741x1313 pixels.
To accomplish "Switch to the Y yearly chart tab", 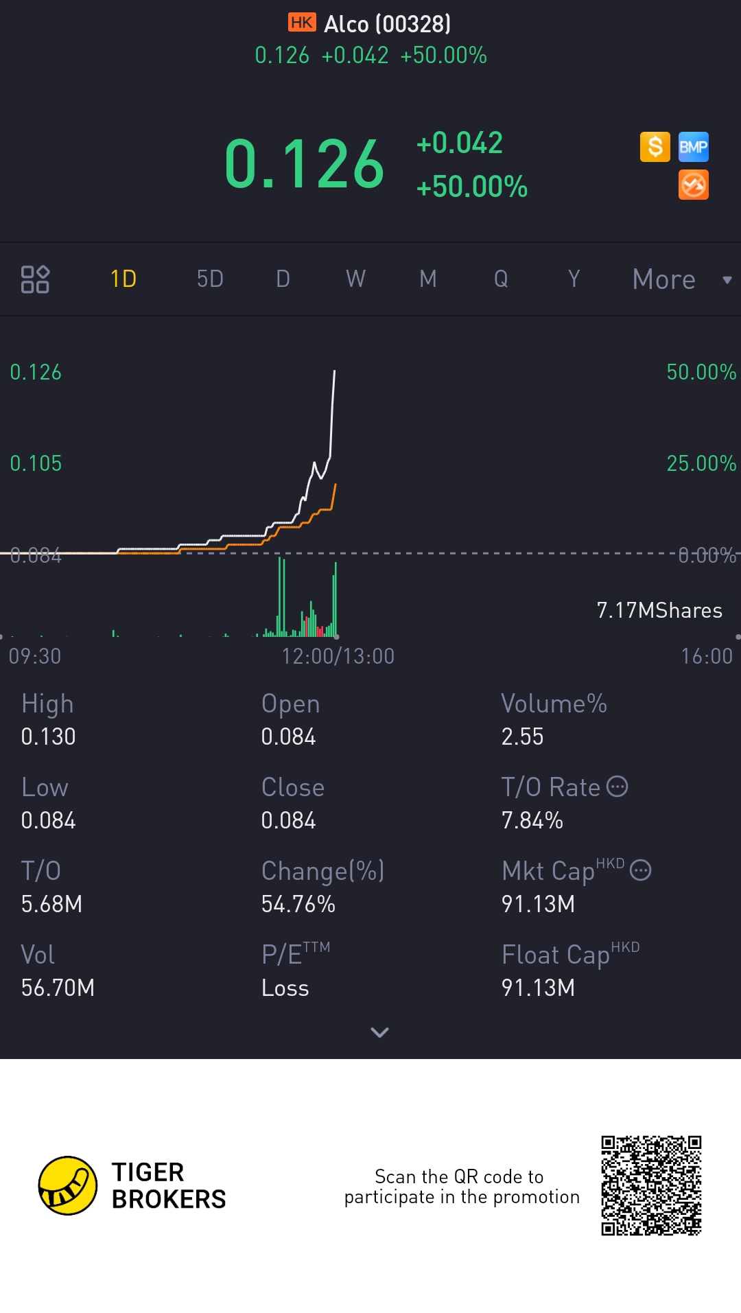I will (x=574, y=279).
